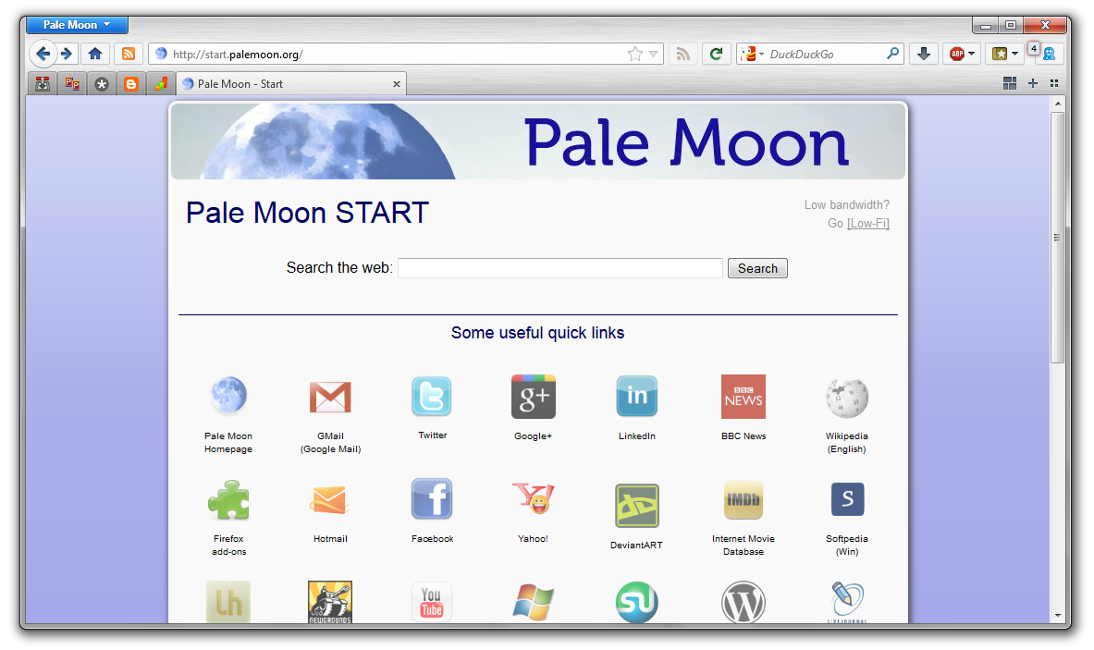The width and height of the screenshot is (1094, 650).
Task: Open the YouTube quick link icon
Action: coord(432,602)
